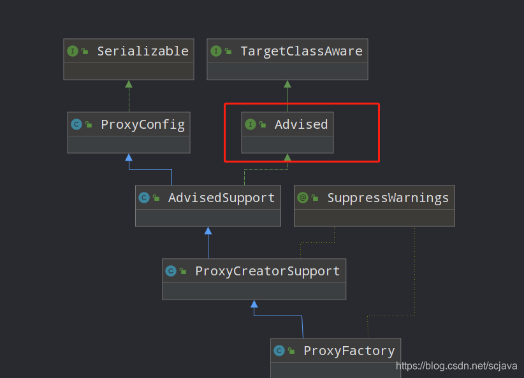Screen dimensions: 524x378
Task: Click the class icon on AdvisedSupport node
Action: (x=144, y=198)
